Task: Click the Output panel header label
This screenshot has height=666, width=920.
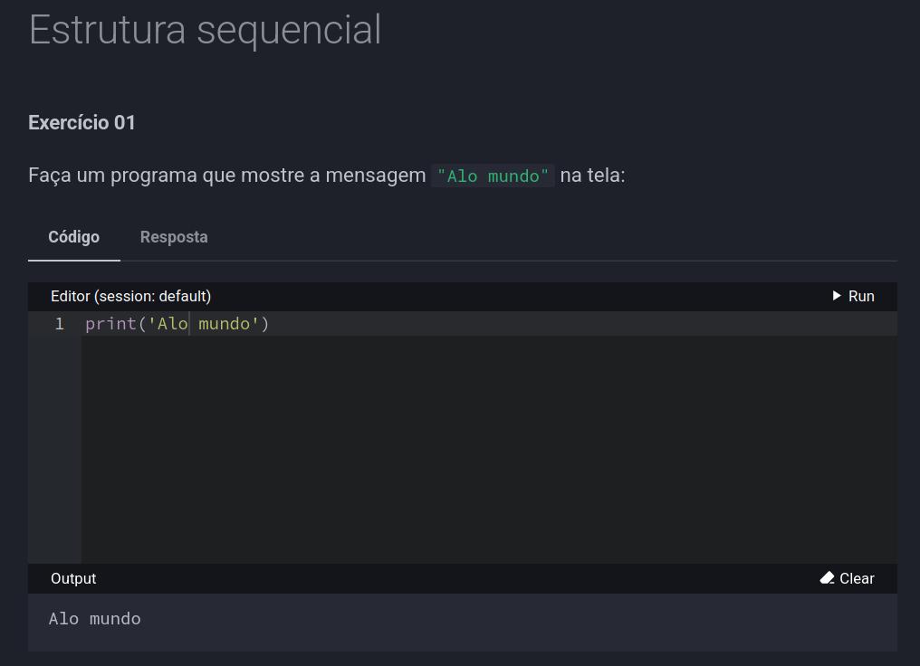Action: click(x=73, y=578)
